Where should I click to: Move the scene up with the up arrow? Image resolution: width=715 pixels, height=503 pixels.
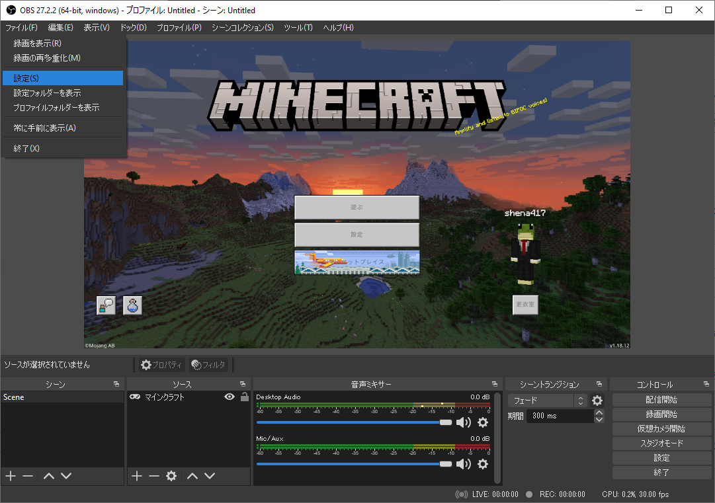49,476
